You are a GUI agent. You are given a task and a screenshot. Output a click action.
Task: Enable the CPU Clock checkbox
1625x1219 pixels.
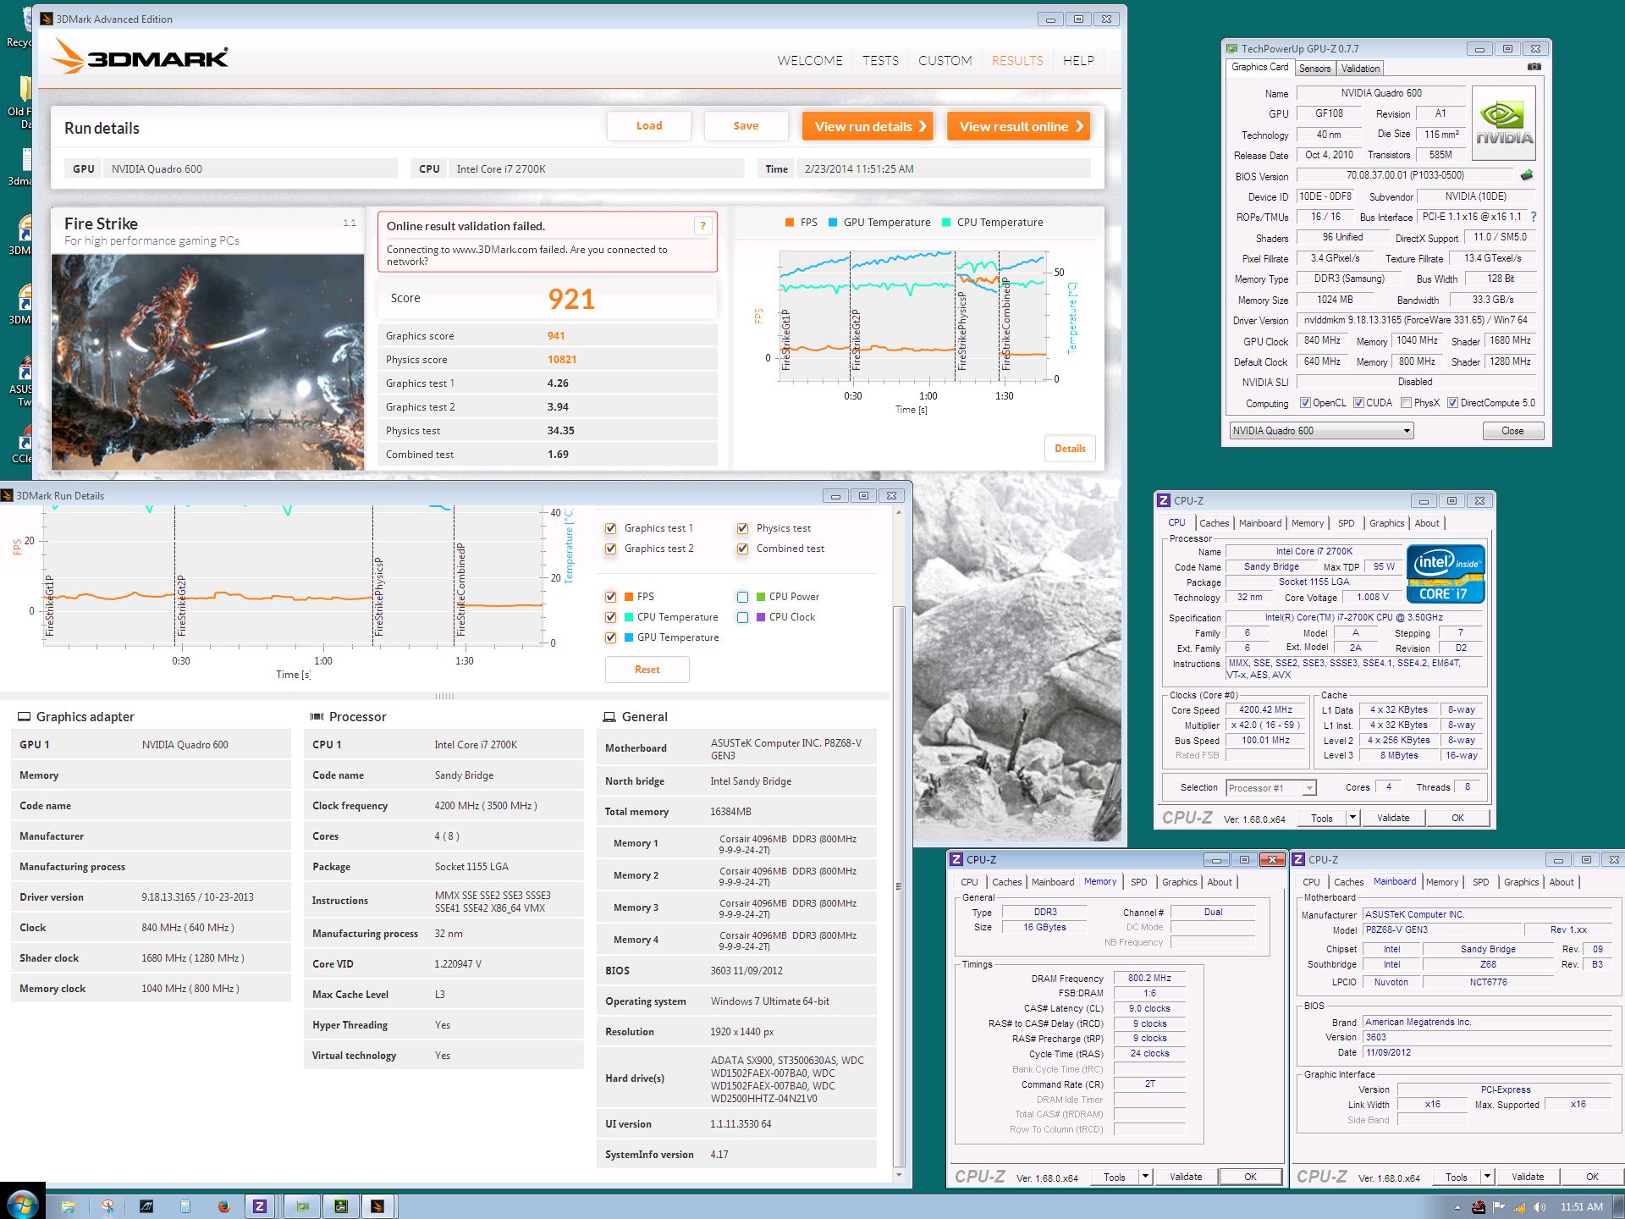click(x=742, y=617)
